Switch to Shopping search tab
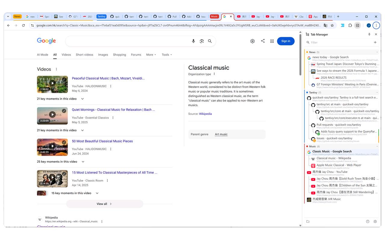 coord(119,55)
